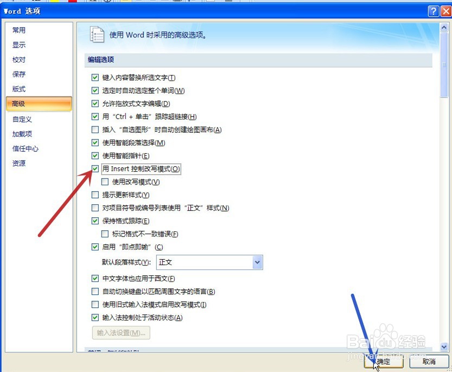This screenshot has width=452, height=372.
Task: Select the 版式 category
Action: point(19,89)
